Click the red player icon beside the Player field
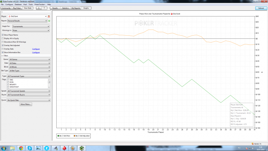Screen dimensions: 268x151 click(49, 16)
